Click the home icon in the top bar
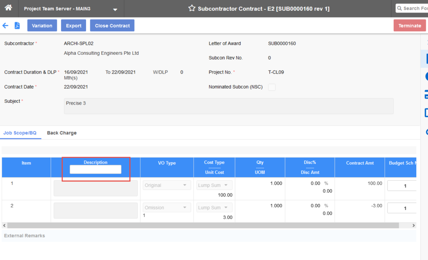Viewport: 428px width, 260px height. [8, 8]
